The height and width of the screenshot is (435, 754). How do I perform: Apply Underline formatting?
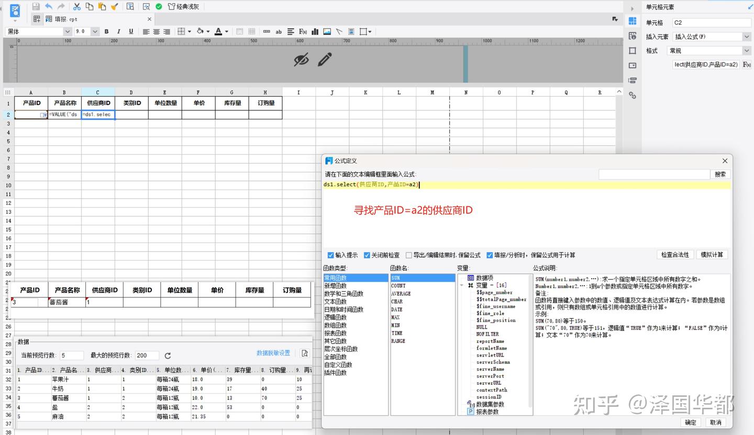pos(131,31)
